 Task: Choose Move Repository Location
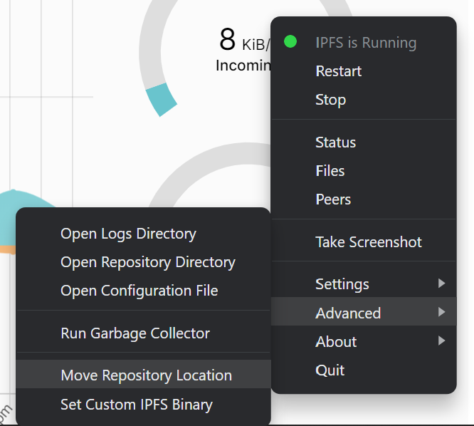(146, 375)
